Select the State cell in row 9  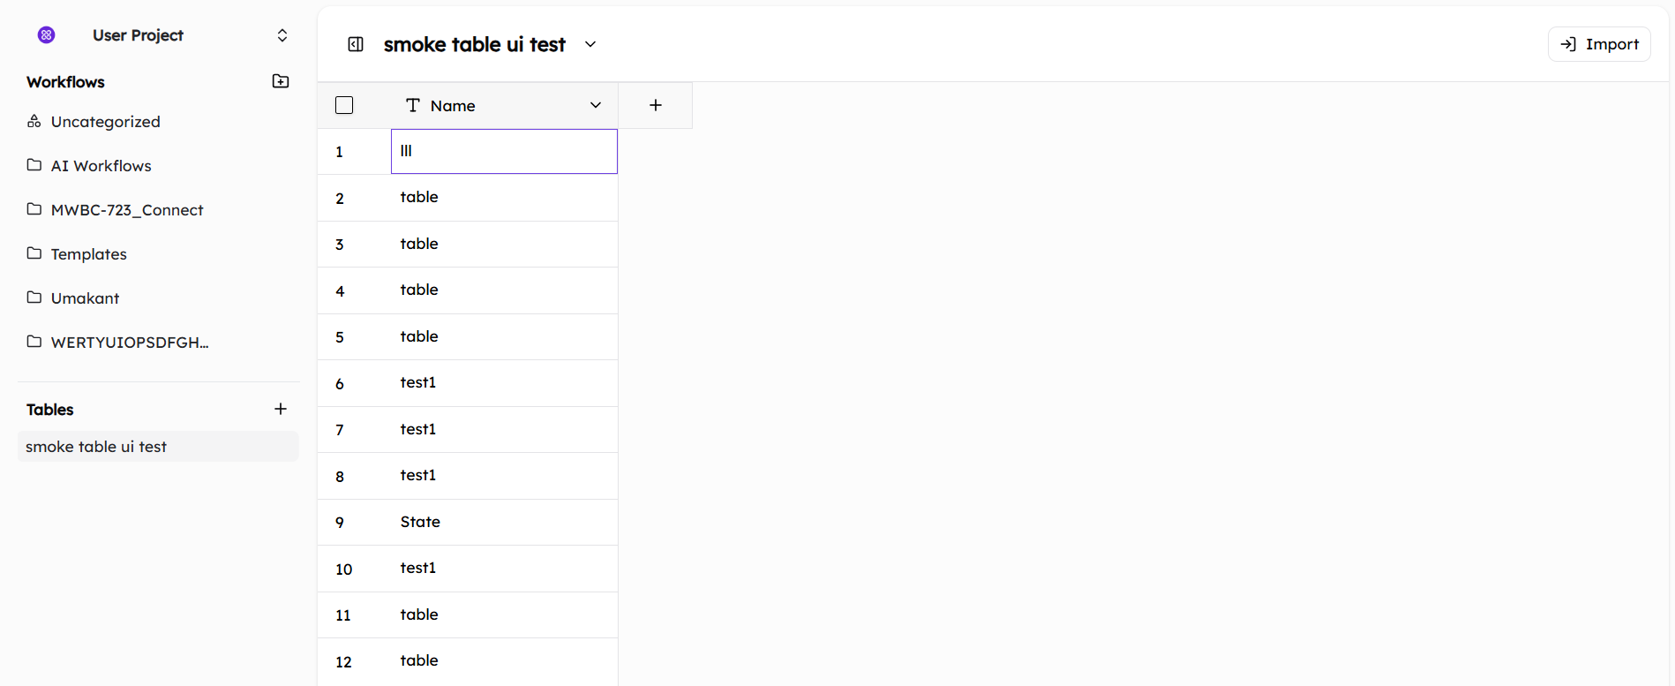point(420,522)
